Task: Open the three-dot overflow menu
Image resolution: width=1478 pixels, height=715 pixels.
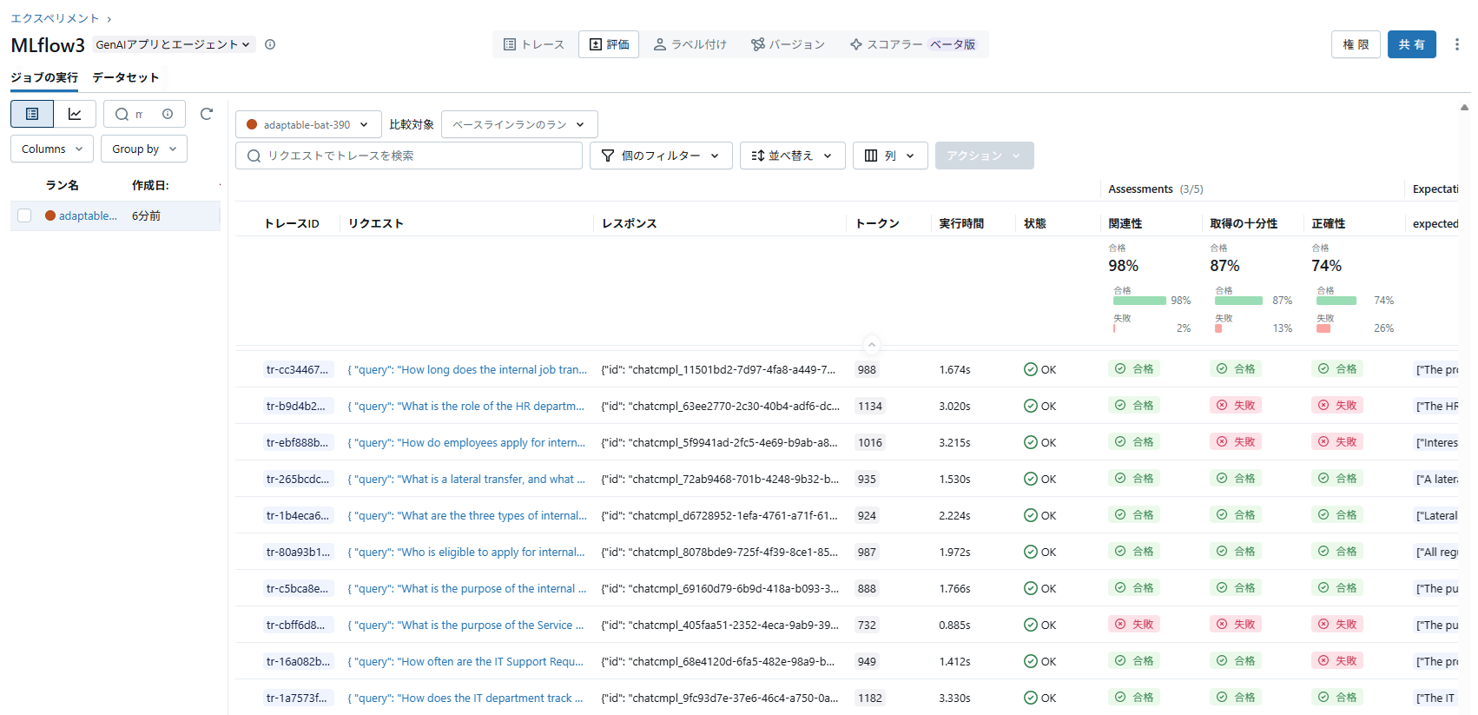Action: point(1456,44)
